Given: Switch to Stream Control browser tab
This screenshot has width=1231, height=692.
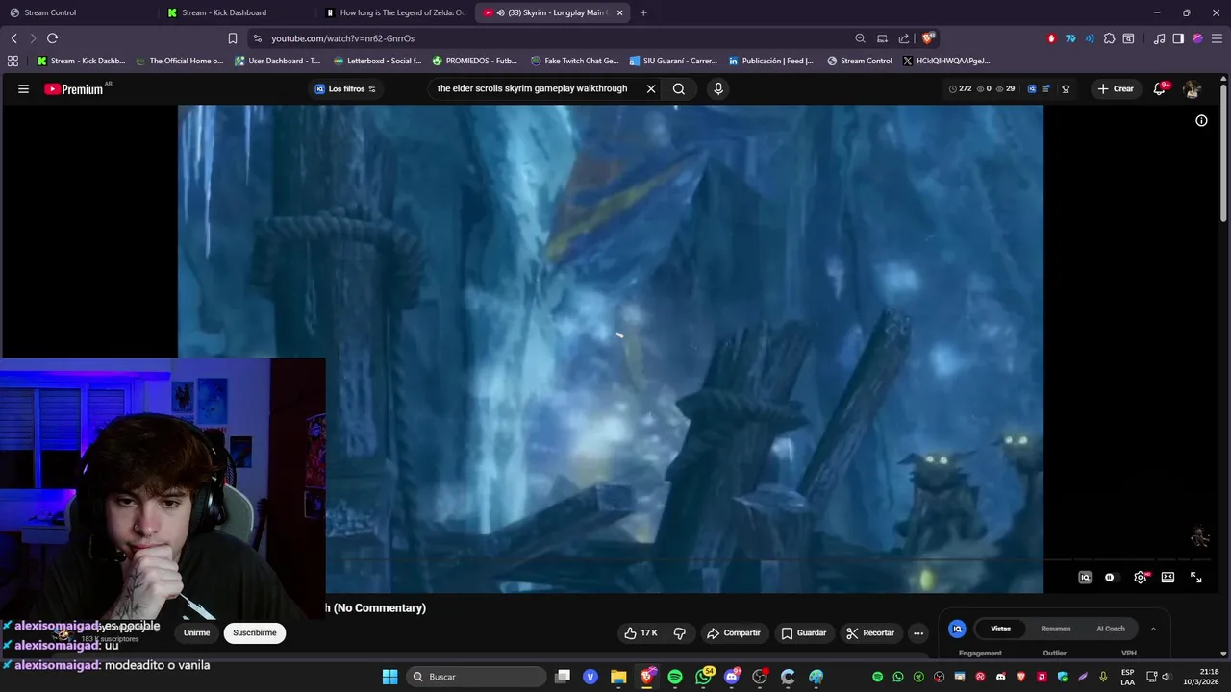Looking at the screenshot, I should coord(77,12).
